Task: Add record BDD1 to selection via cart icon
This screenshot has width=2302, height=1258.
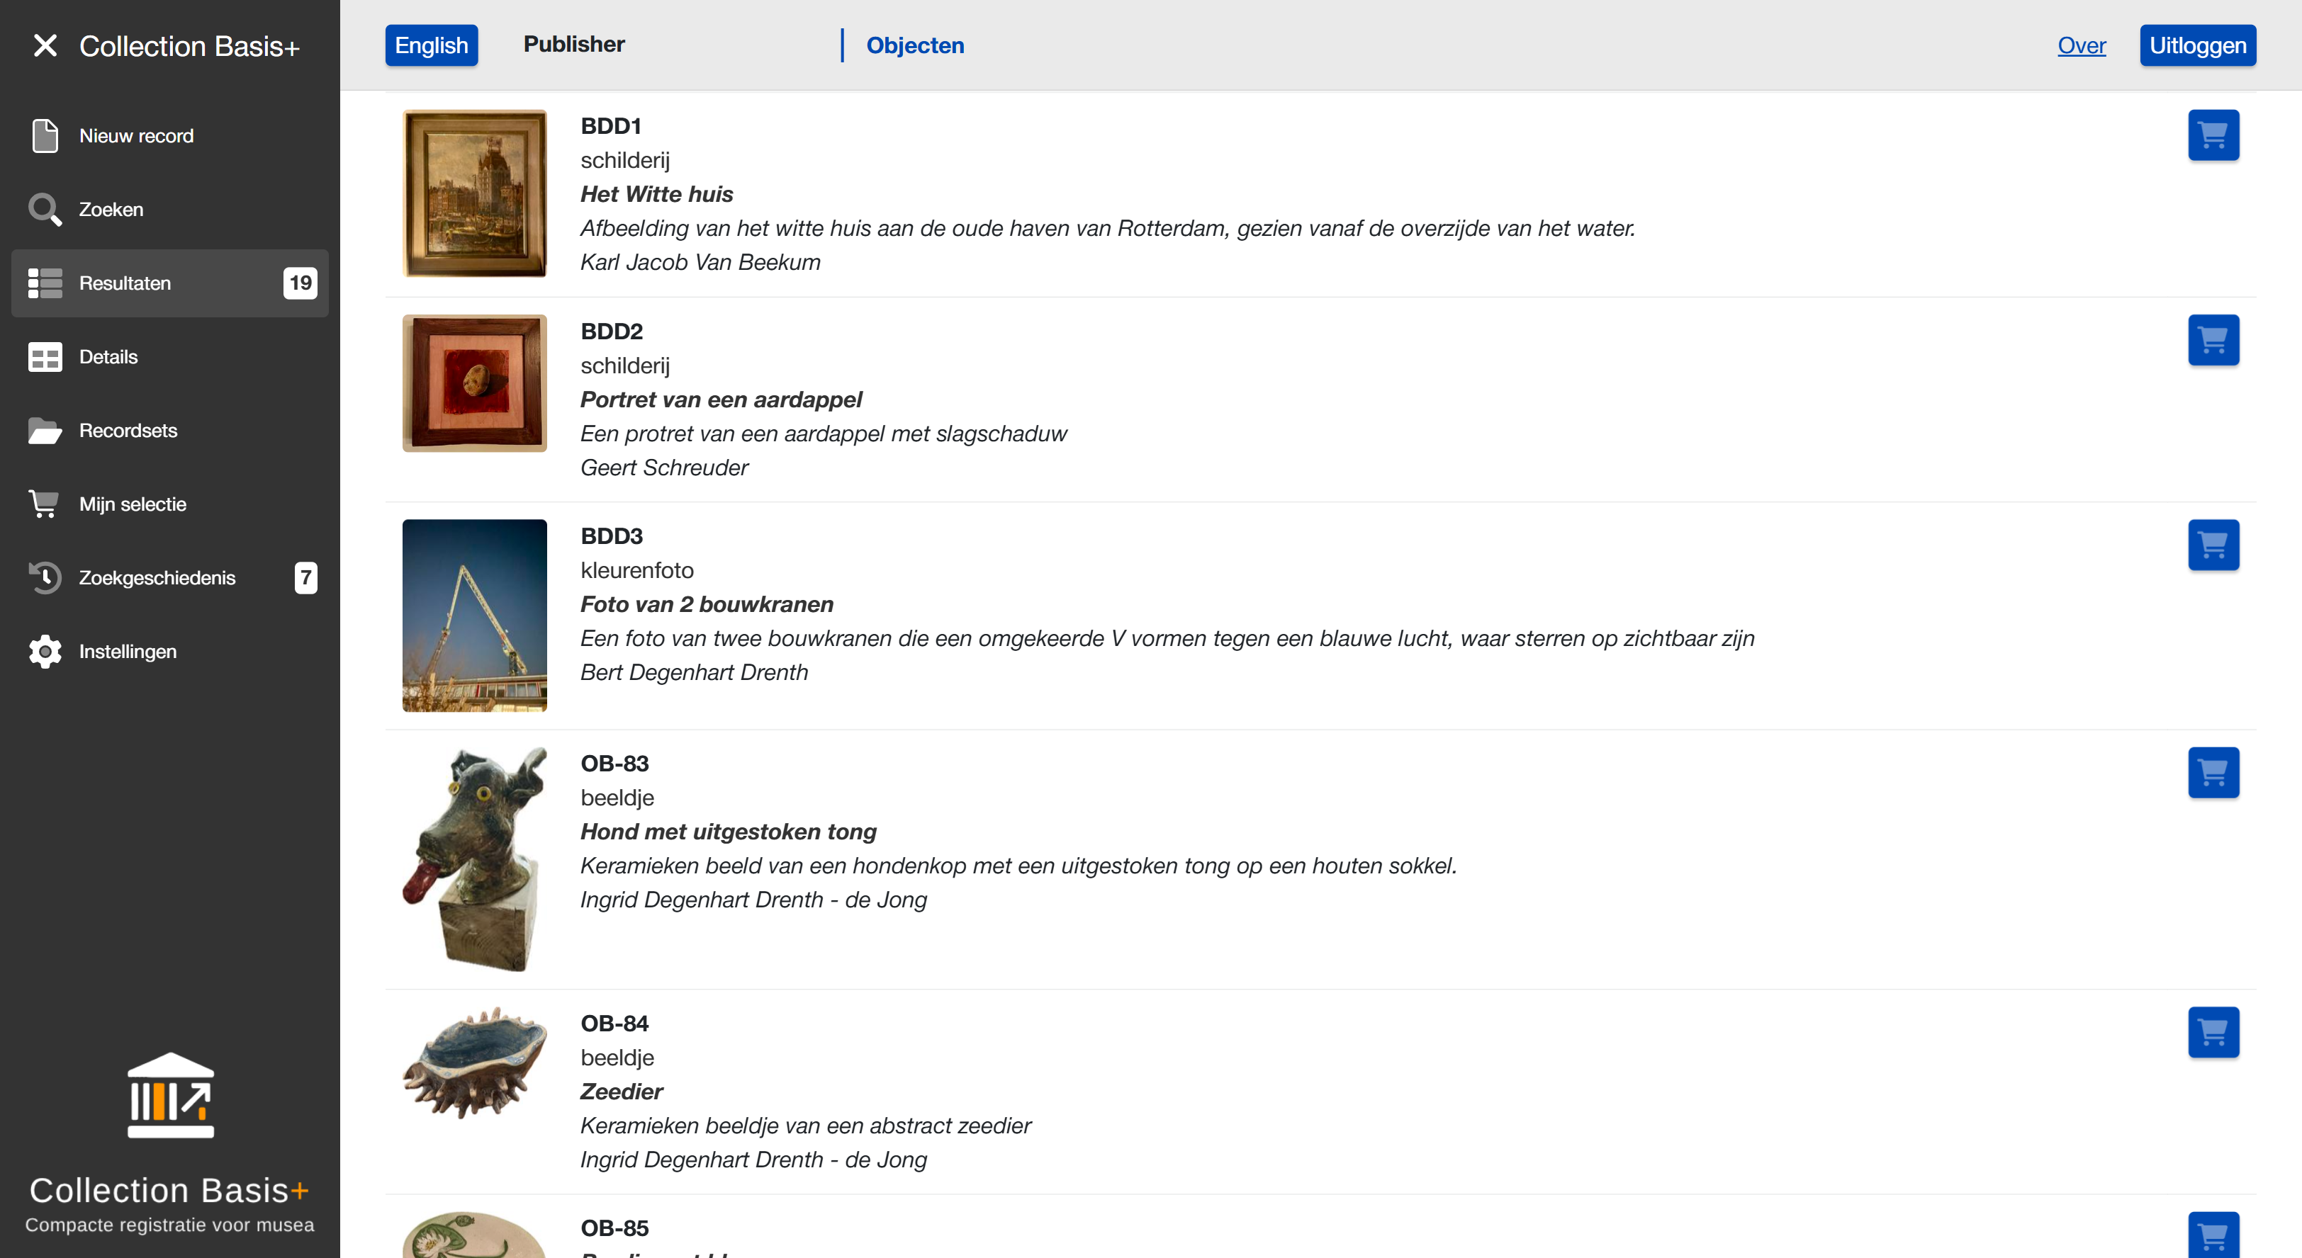Action: click(x=2213, y=135)
